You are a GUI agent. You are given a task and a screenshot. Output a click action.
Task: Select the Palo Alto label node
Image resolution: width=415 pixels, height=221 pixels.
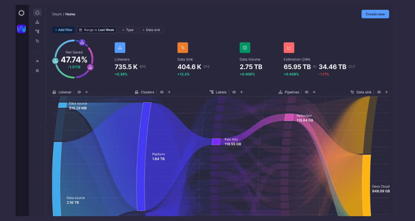click(x=216, y=142)
